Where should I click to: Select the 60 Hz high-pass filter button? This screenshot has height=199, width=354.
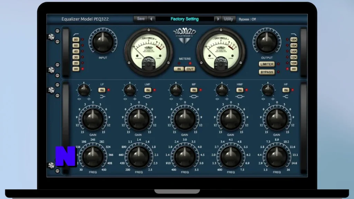point(76,46)
